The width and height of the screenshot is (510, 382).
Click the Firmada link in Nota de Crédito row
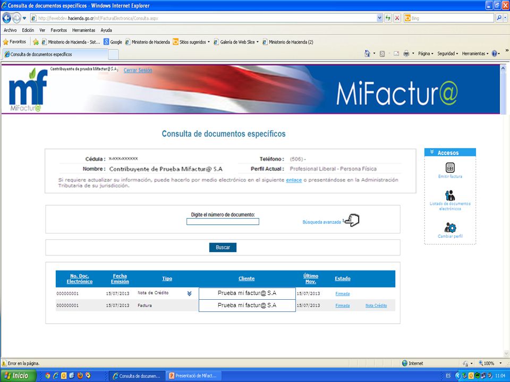coord(343,293)
